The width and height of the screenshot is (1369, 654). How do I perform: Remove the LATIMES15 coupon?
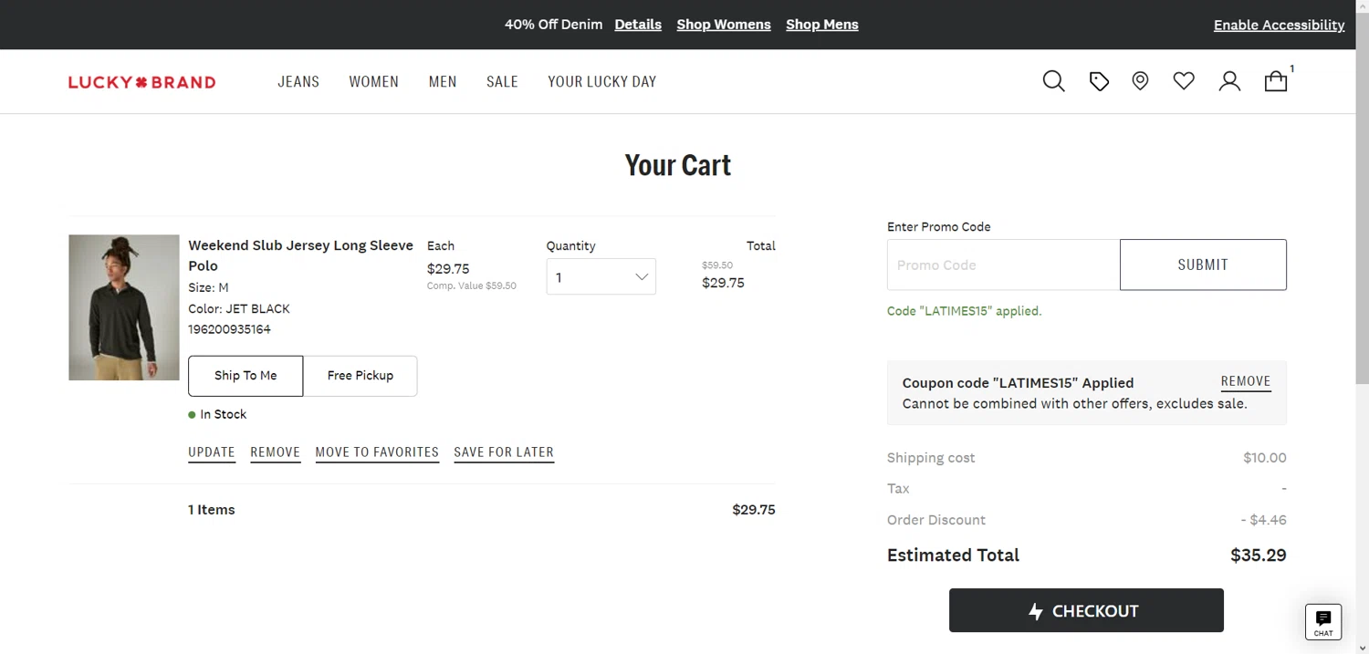click(1246, 382)
